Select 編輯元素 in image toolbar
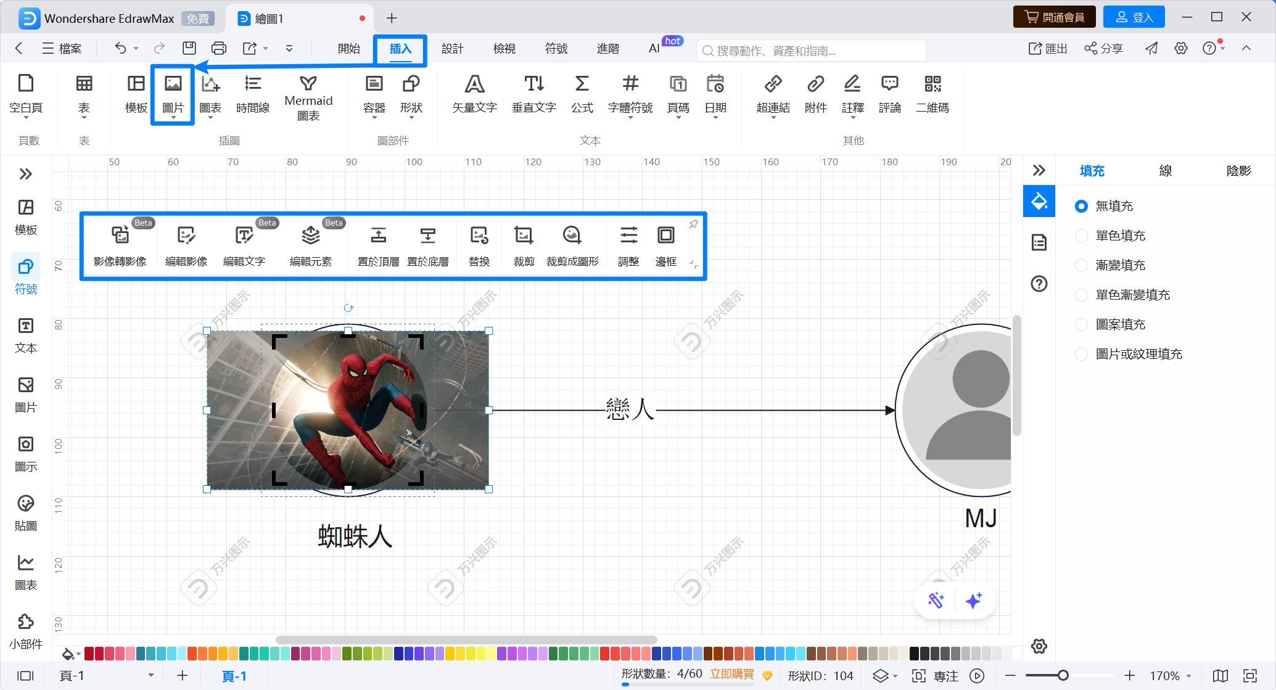 (x=311, y=246)
